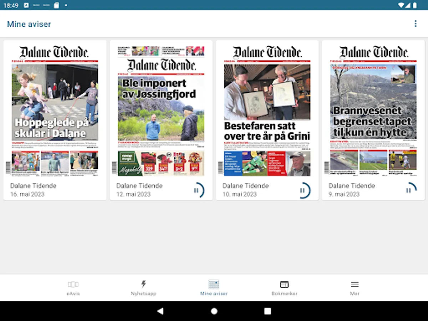
Task: Switch to the eAvis tab
Action: 73,288
